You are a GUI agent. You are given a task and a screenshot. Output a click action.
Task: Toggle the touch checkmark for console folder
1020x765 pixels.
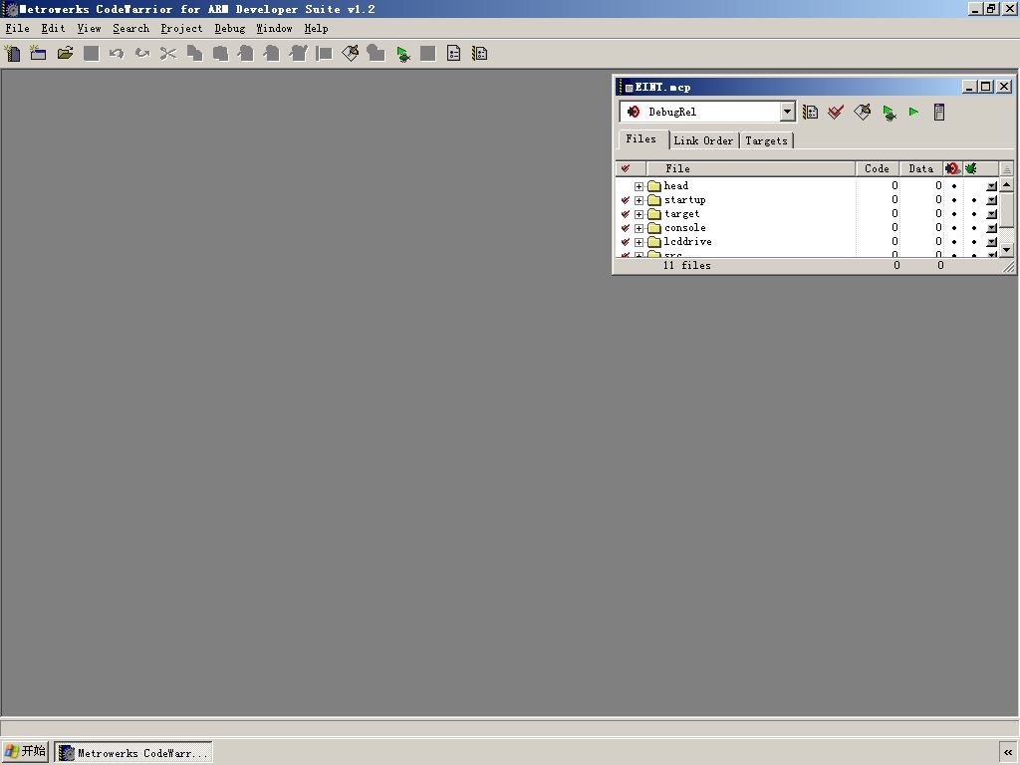(626, 228)
